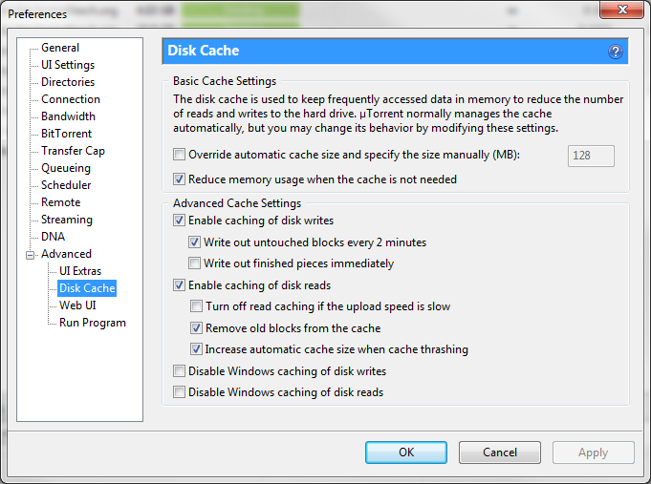Enable override automatic cache size checkbox
Viewport: 651px width, 484px height.
[x=180, y=155]
